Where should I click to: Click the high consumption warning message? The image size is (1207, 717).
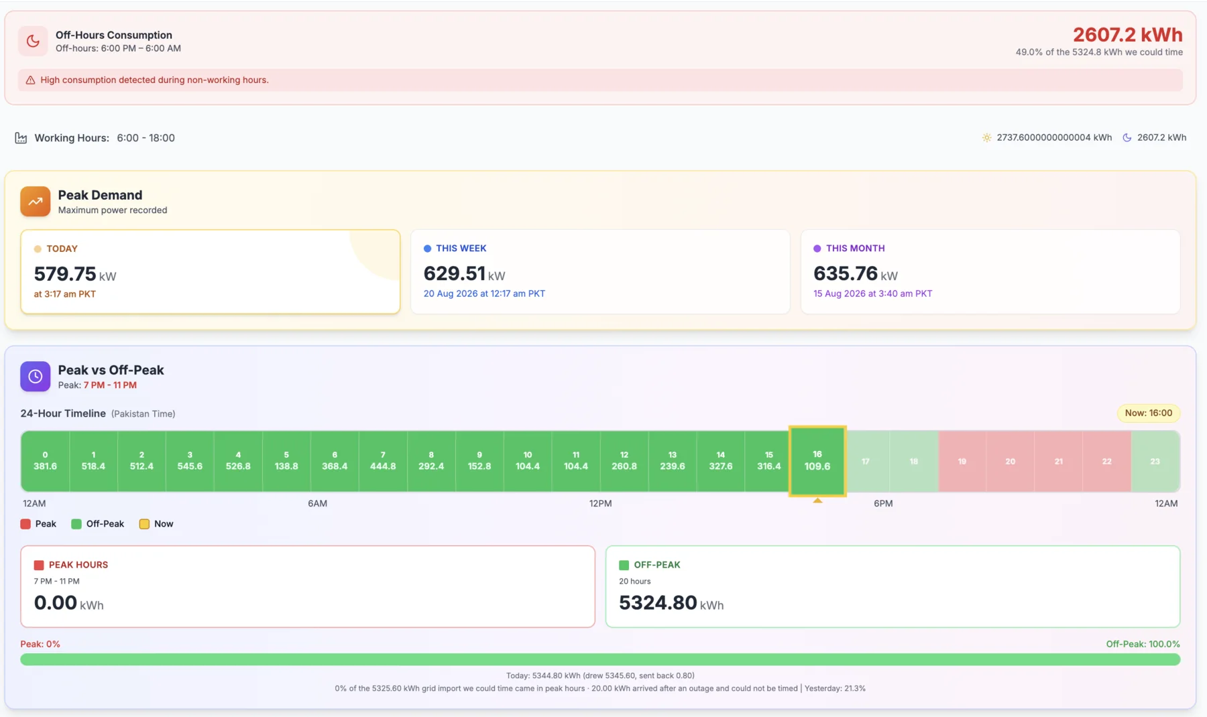pos(154,80)
